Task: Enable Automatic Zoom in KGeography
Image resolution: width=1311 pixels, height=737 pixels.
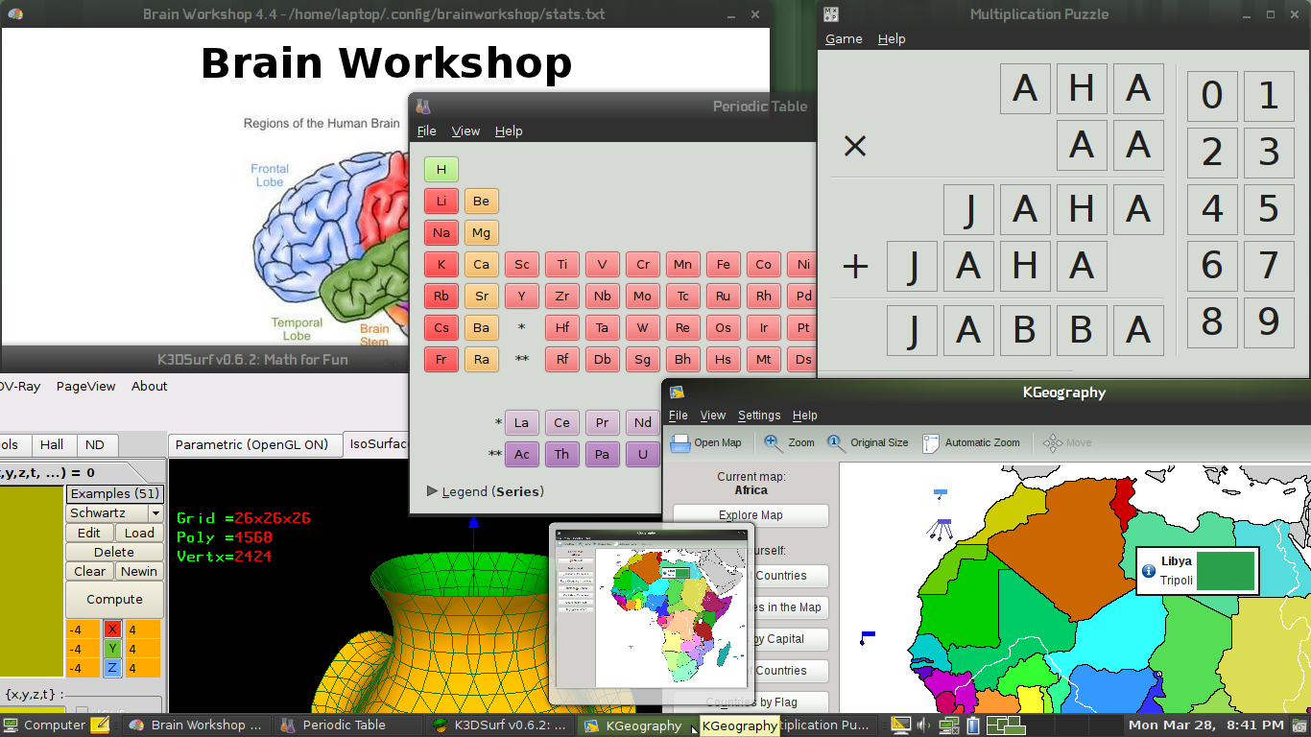Action: coord(971,442)
